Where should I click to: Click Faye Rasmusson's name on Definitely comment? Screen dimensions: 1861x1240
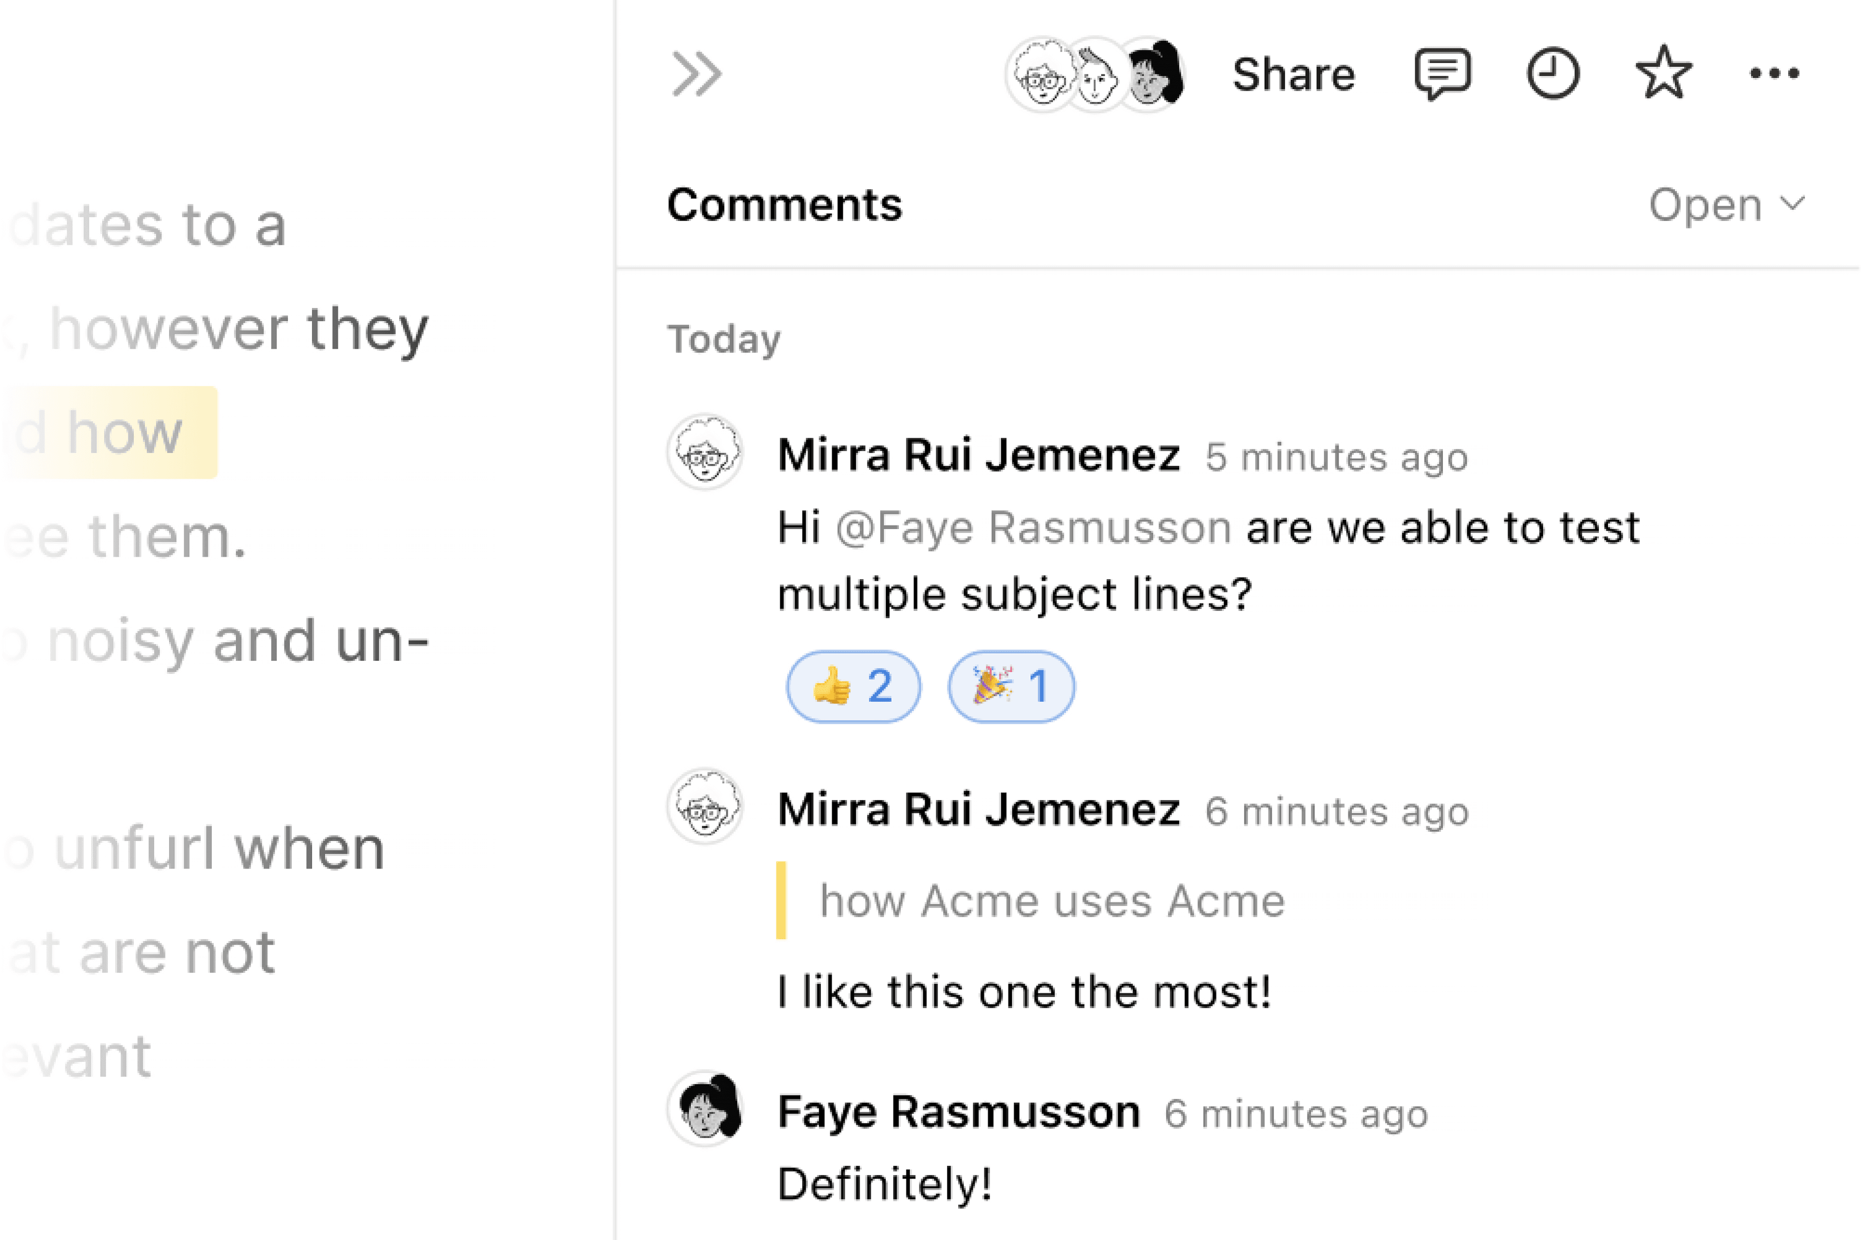(959, 1112)
